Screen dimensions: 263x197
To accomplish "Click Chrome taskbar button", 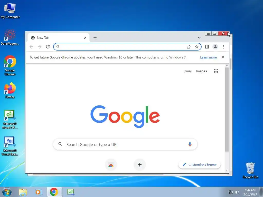I will [54, 192].
